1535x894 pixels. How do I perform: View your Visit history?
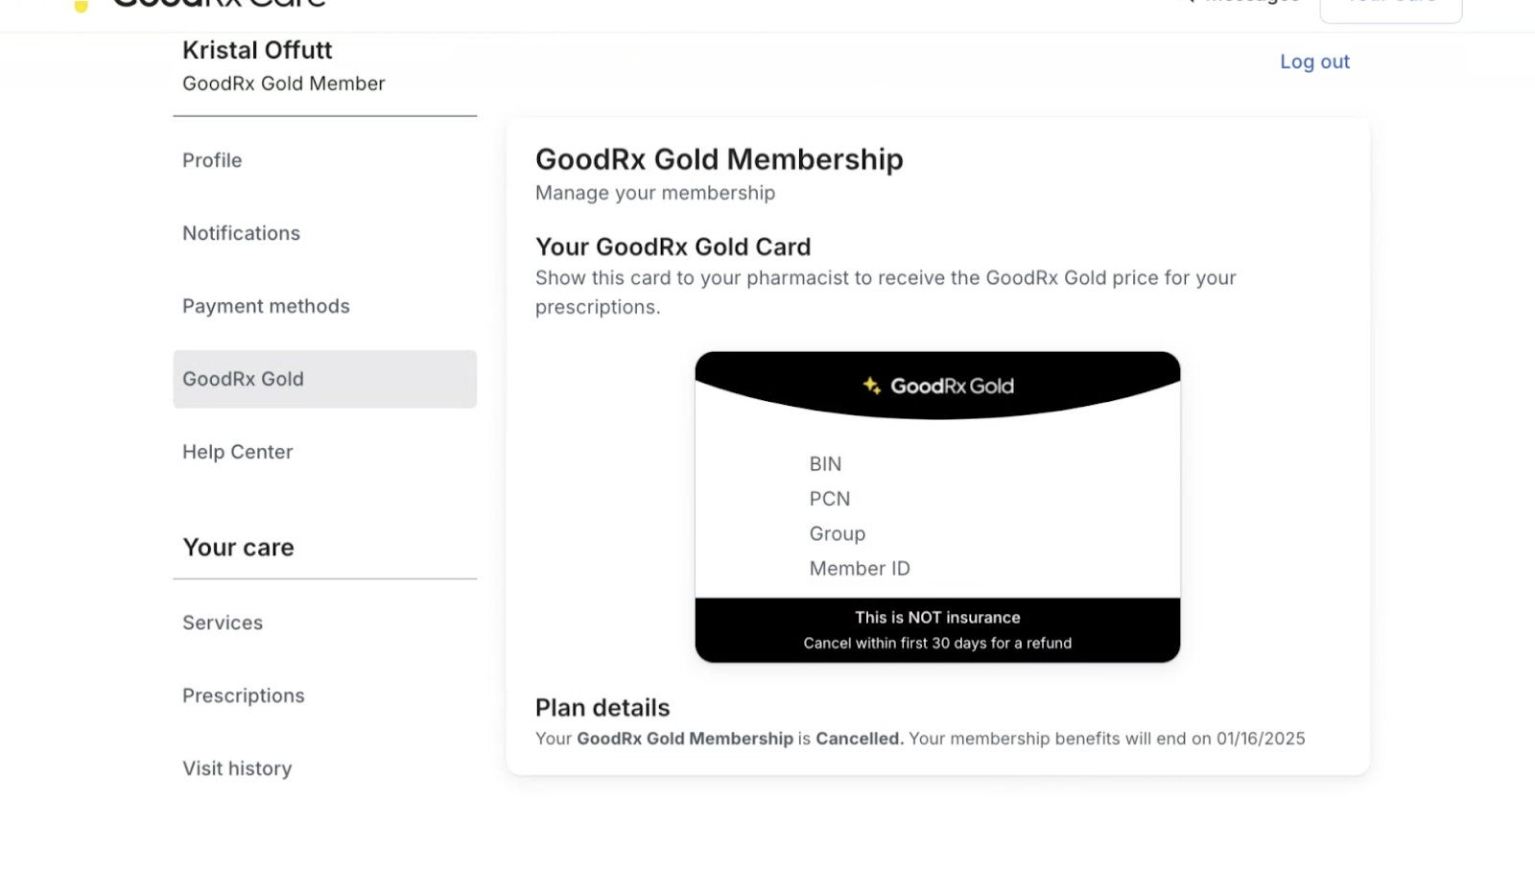click(237, 768)
